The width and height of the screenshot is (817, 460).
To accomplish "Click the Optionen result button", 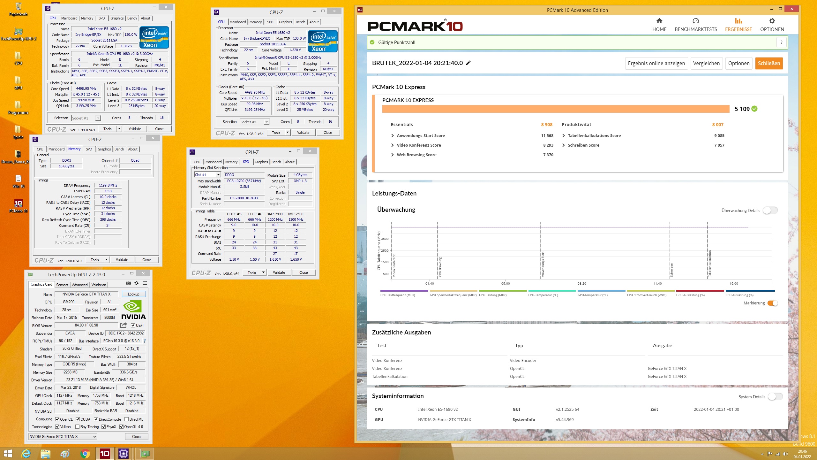I will 739,63.
